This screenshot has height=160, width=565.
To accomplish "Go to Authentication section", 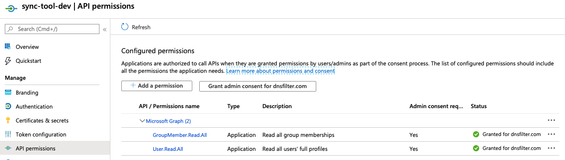I will click(x=34, y=106).
